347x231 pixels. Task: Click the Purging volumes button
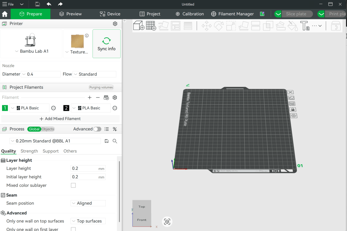click(101, 87)
